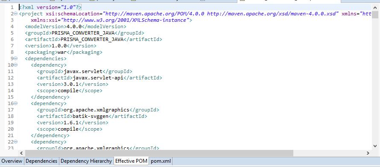Click the vertical scrollbar thumb
This screenshot has height=167, width=380.
coord(375,15)
